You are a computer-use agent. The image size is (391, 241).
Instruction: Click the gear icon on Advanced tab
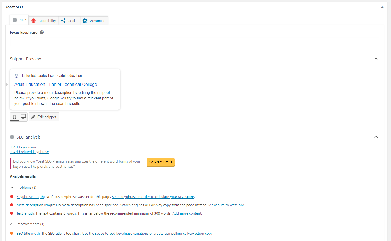pyautogui.click(x=85, y=21)
